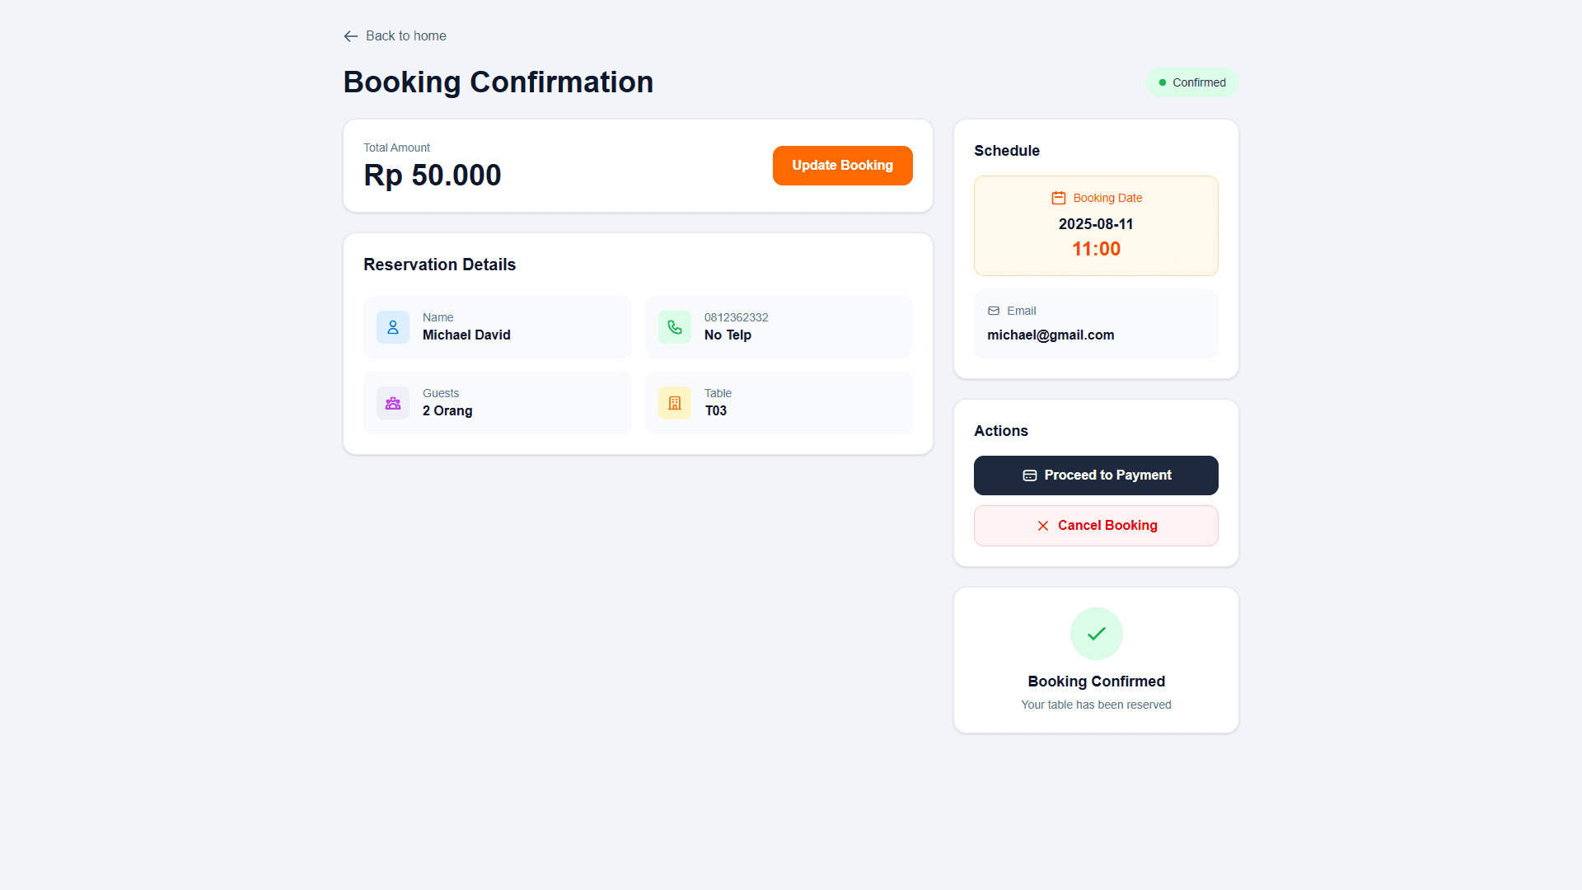The height and width of the screenshot is (890, 1582).
Task: Click the 'Reservation Details' heading
Action: [439, 265]
